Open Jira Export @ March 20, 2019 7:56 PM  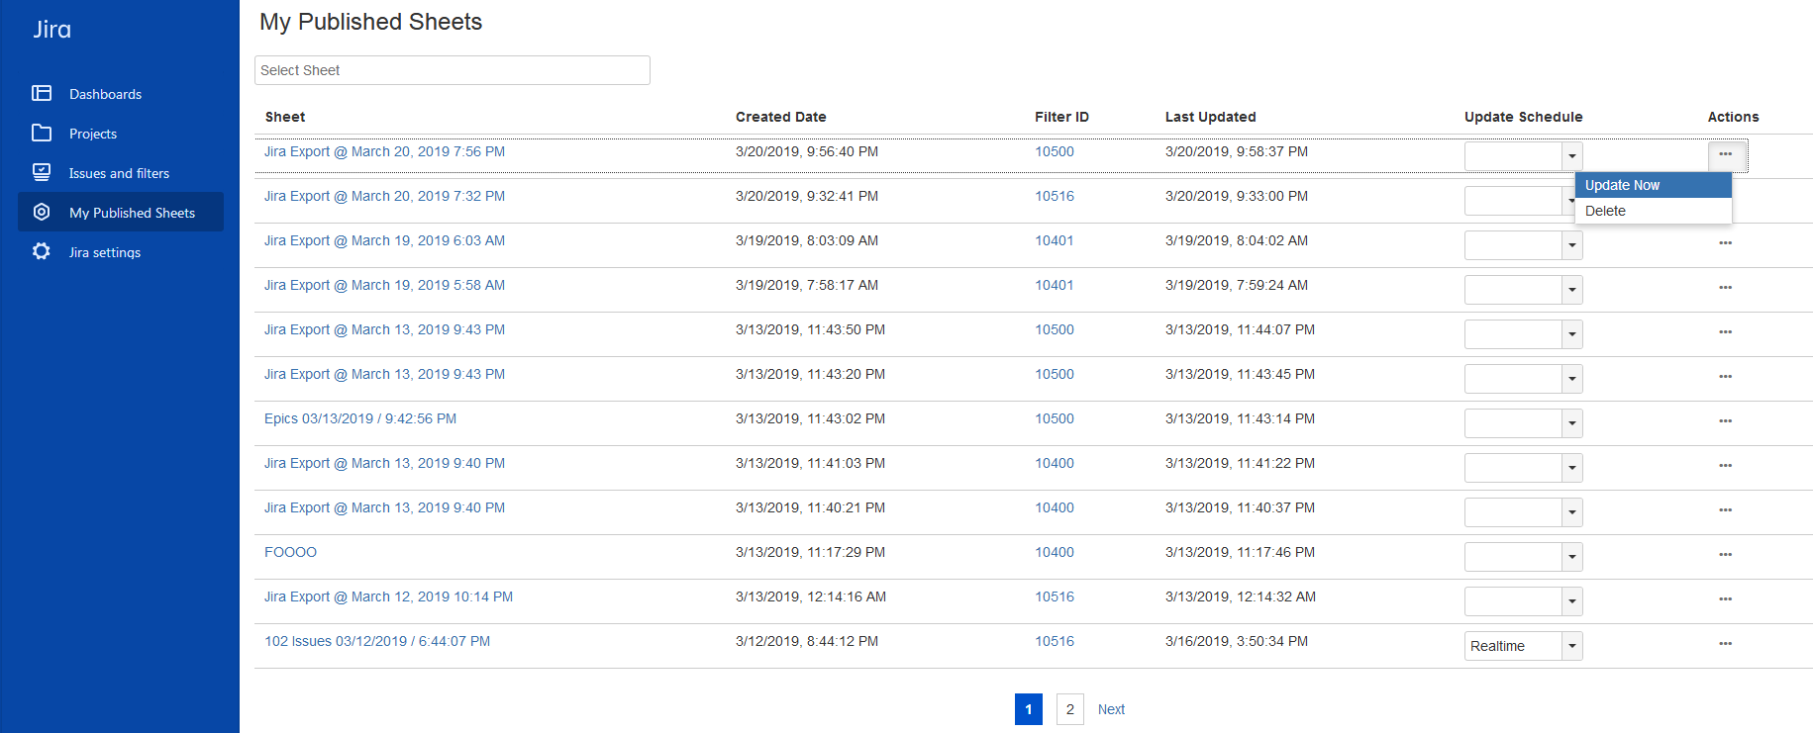pyautogui.click(x=384, y=151)
